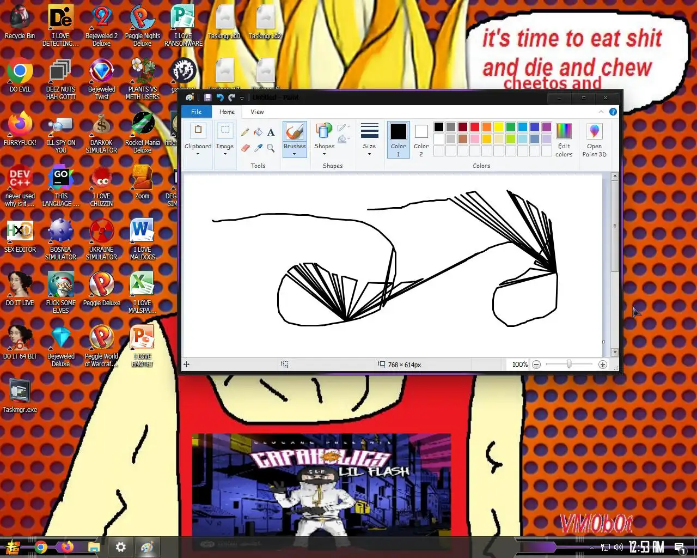Viewport: 697px width, 558px height.
Task: Open Chrome from the taskbar
Action: (x=41, y=547)
